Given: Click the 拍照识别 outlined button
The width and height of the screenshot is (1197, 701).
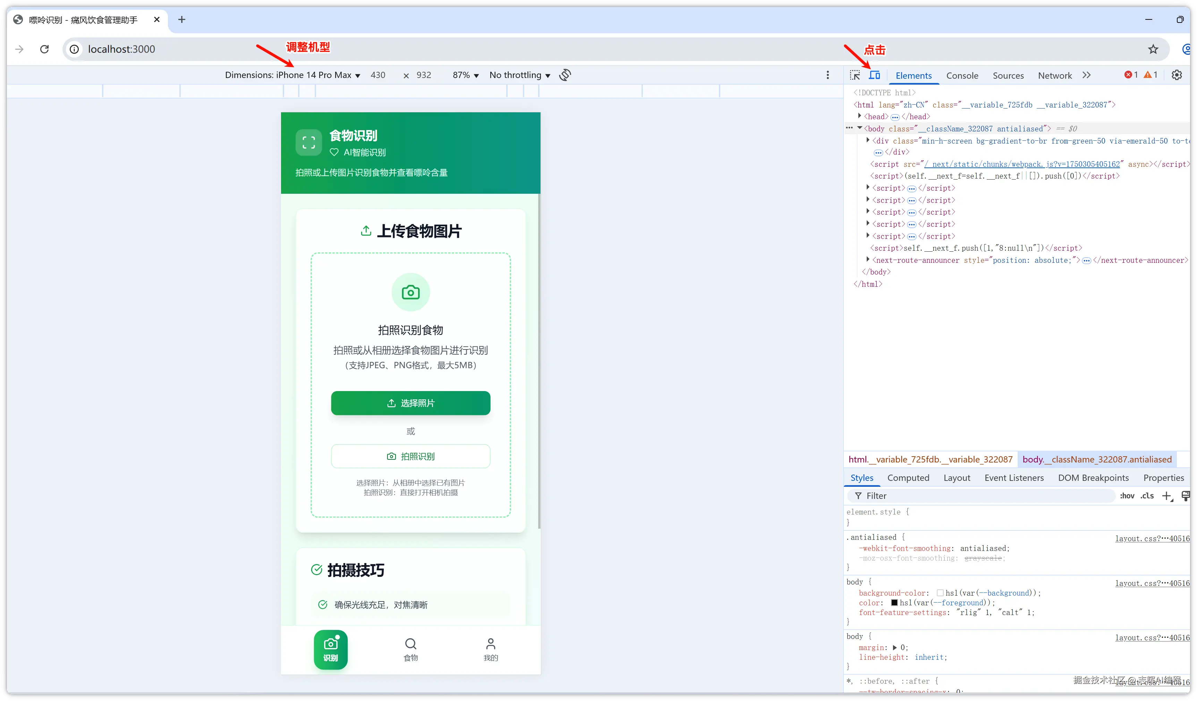Looking at the screenshot, I should click(x=410, y=456).
